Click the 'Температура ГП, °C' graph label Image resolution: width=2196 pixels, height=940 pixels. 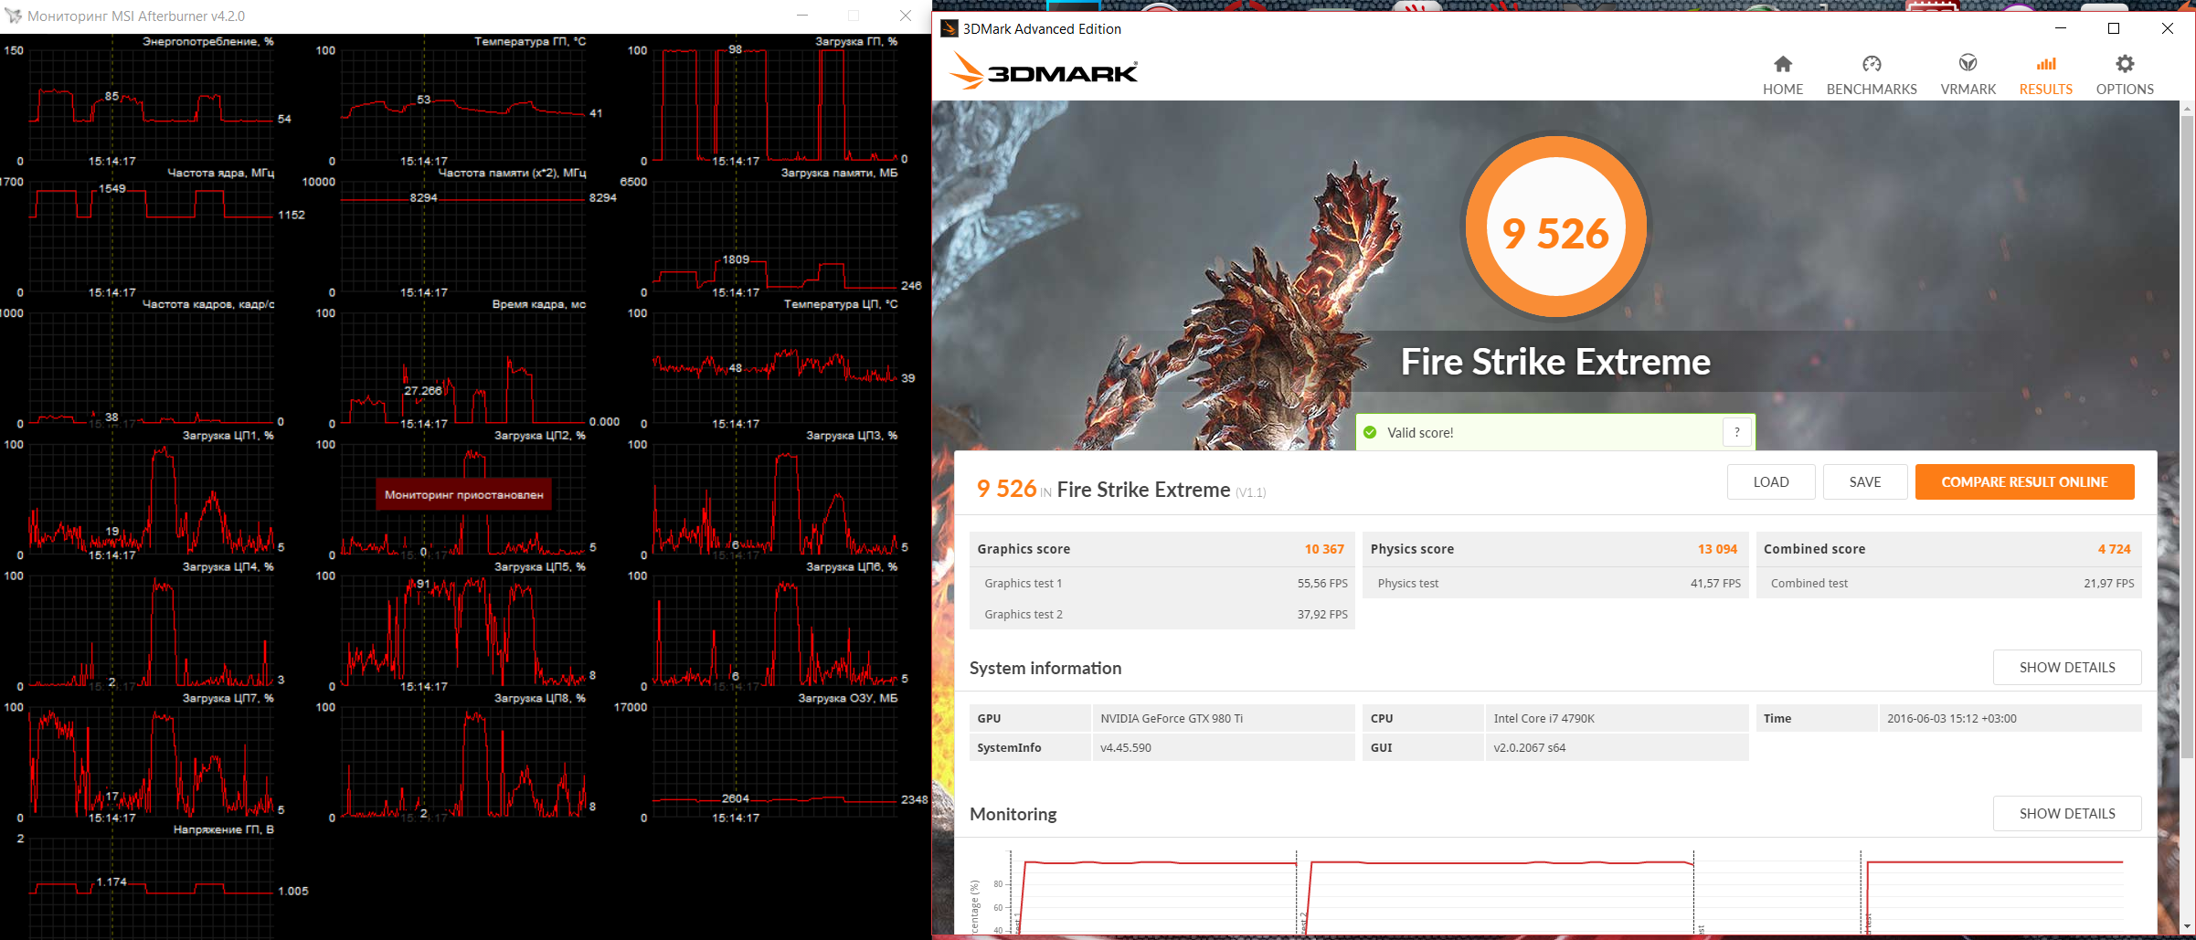tap(530, 42)
